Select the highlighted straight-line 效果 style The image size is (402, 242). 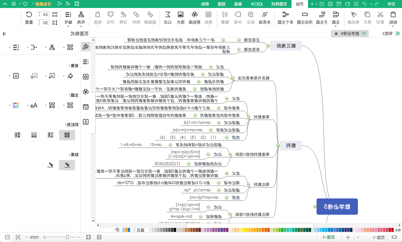pos(67,165)
